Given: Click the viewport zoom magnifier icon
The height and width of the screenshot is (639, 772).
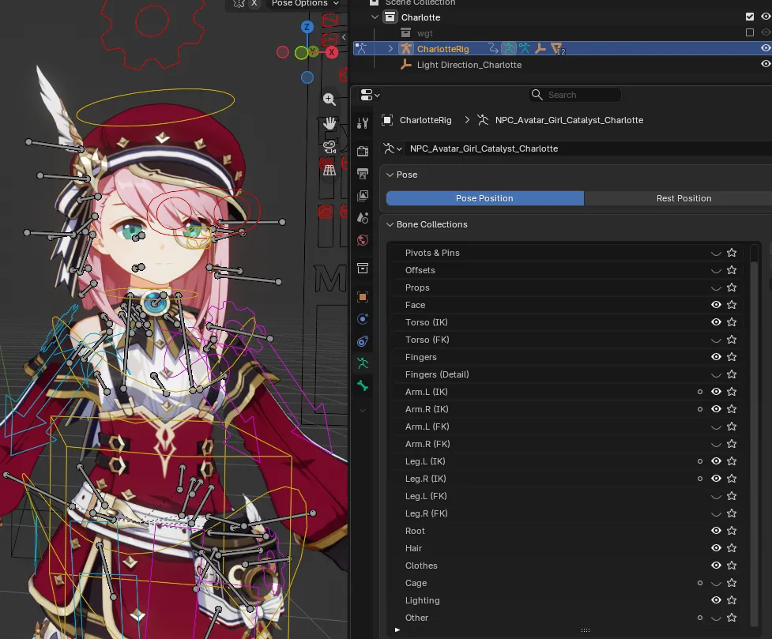Looking at the screenshot, I should tap(330, 99).
